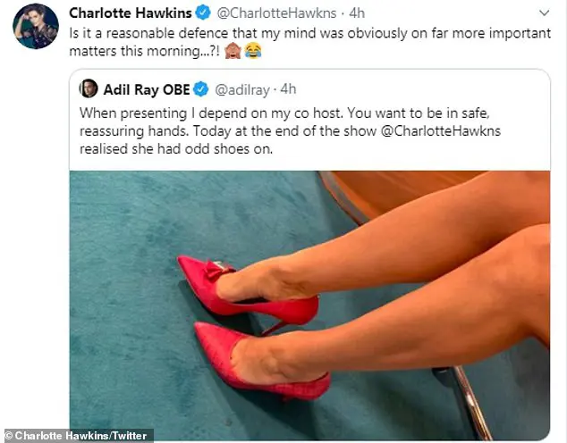567x443 pixels.
Task: Open @CharlotteHawkns mention in quoted tweet
Action: click(441, 130)
